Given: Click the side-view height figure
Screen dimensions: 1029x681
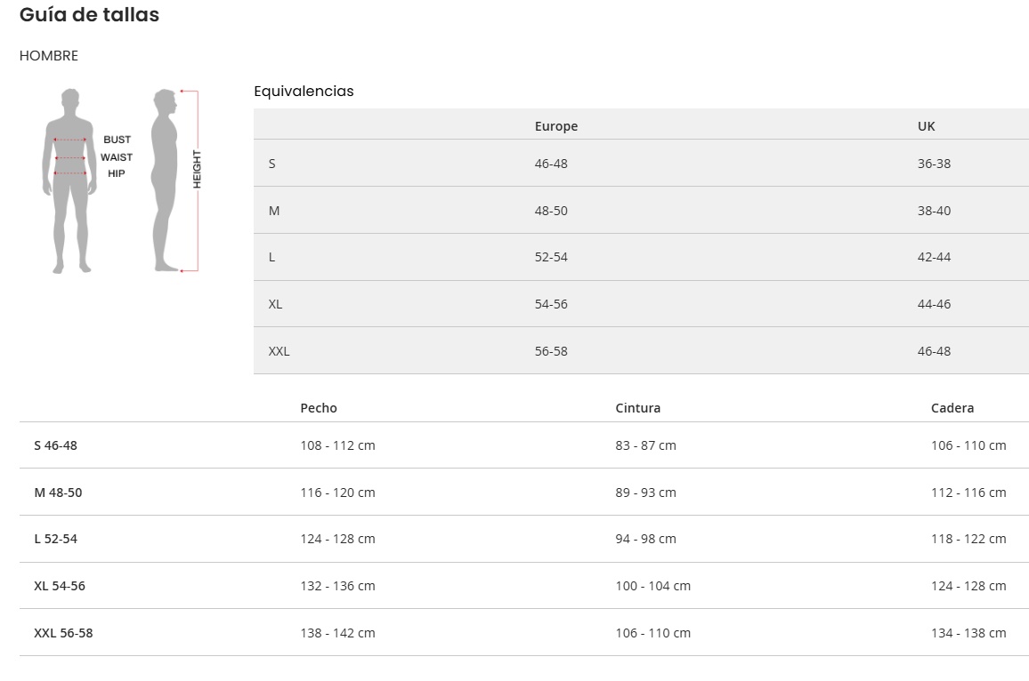Looking at the screenshot, I should (165, 180).
